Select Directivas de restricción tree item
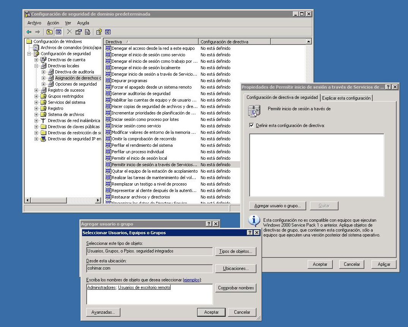Image resolution: width=408 pixels, height=327 pixels. [x=74, y=133]
